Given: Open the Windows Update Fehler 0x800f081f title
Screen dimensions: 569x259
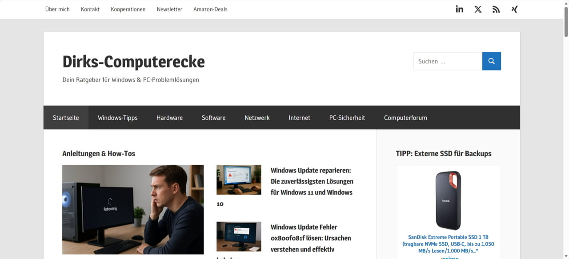Looking at the screenshot, I should [x=311, y=238].
